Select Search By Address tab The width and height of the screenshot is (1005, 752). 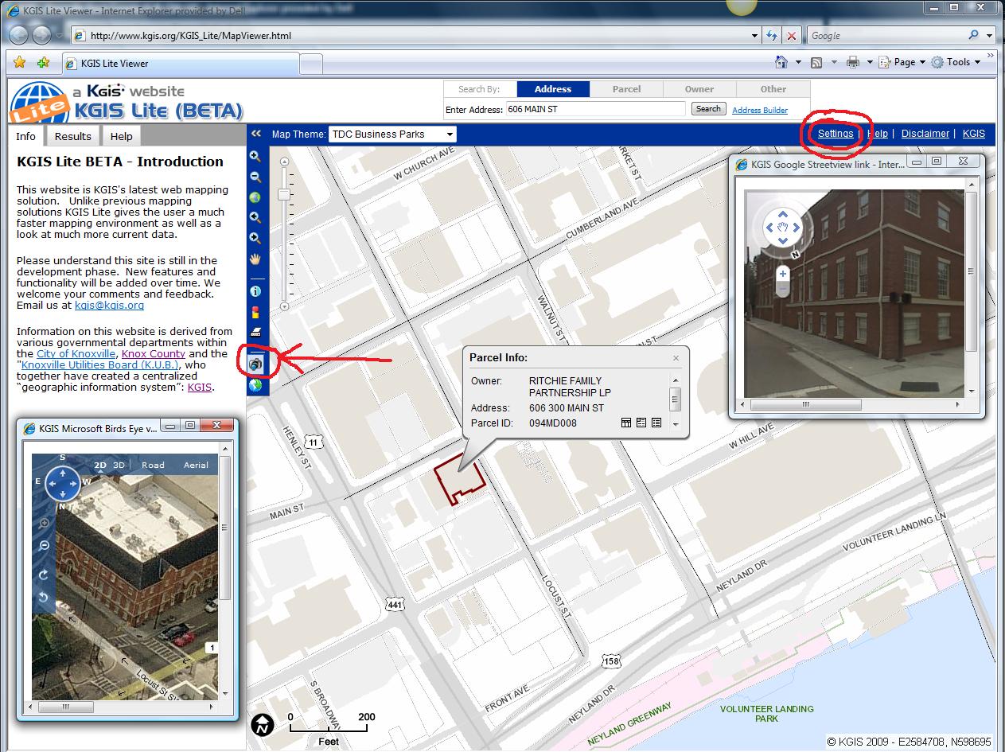tap(553, 89)
